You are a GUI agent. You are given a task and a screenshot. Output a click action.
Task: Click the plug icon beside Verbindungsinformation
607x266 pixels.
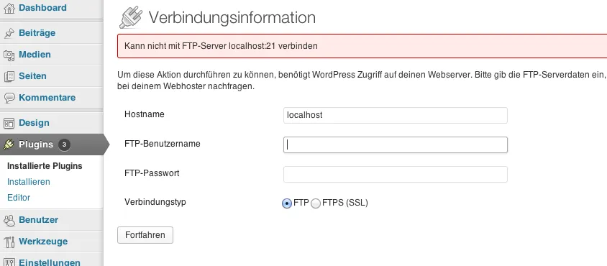[x=131, y=18]
